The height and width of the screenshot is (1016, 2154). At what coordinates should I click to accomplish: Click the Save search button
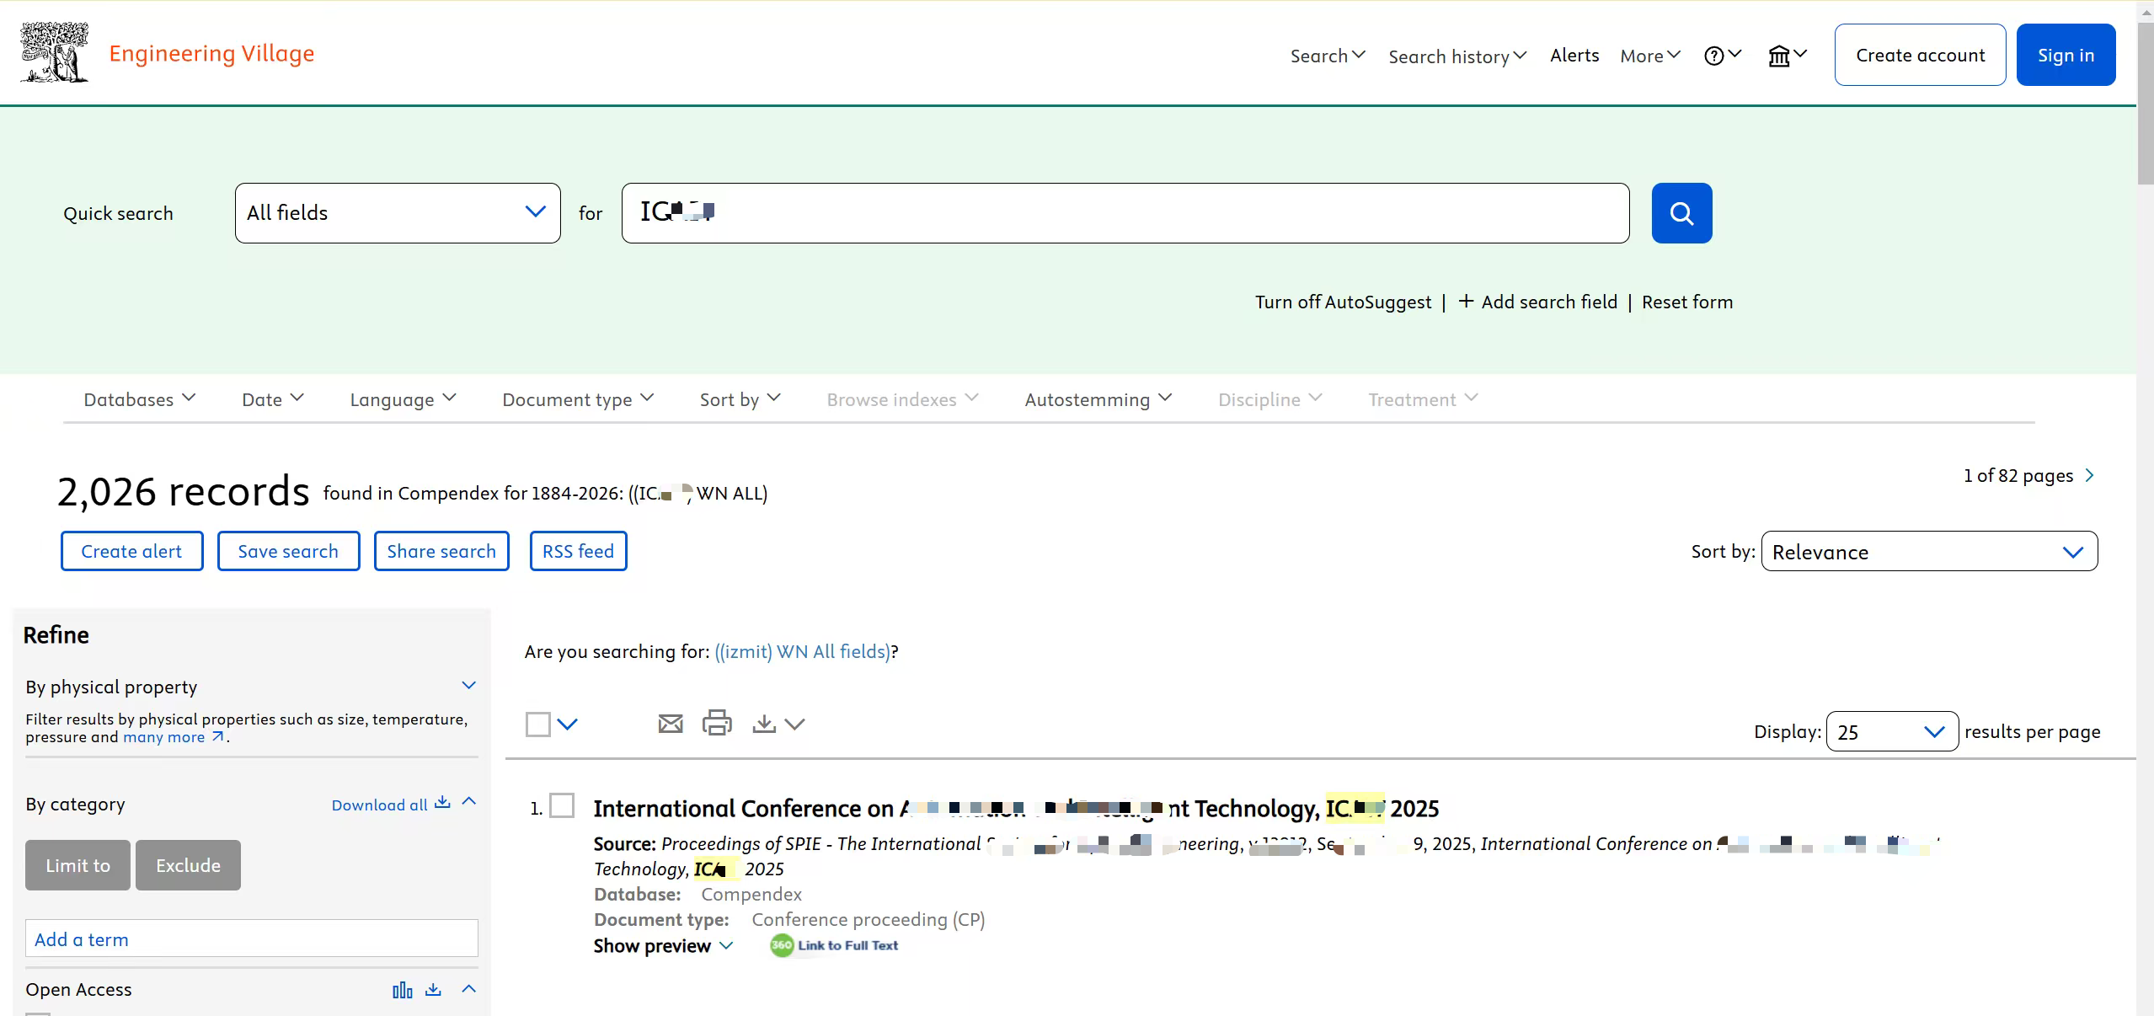[x=288, y=551]
